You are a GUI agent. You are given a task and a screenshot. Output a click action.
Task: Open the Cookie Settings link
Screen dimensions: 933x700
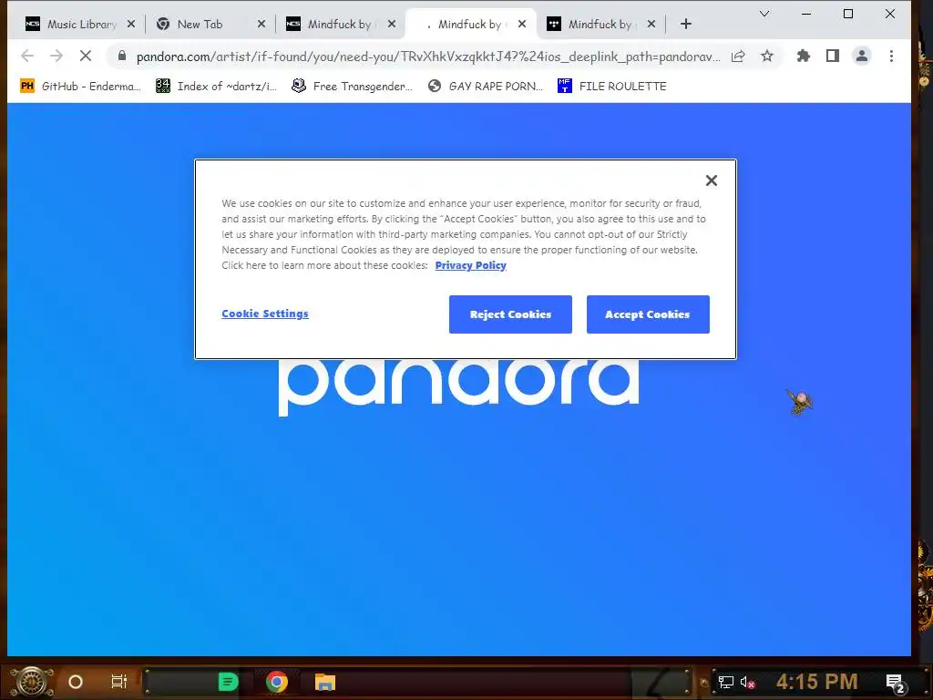(265, 314)
